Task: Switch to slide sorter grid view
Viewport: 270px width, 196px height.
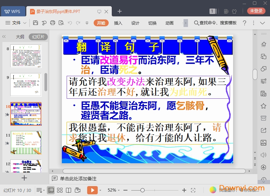Action: point(59,190)
